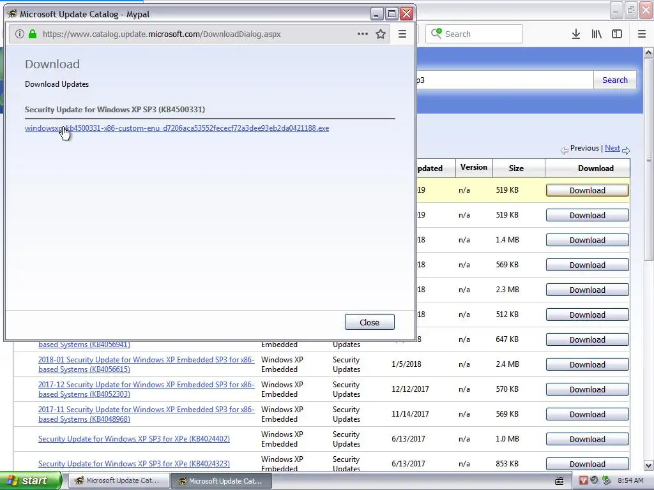Open 2018-01 Security Update KB4056615 link
654x490 pixels.
[x=146, y=364]
